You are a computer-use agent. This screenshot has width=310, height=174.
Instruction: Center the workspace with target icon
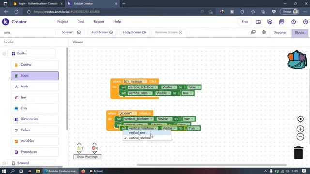[300, 119]
